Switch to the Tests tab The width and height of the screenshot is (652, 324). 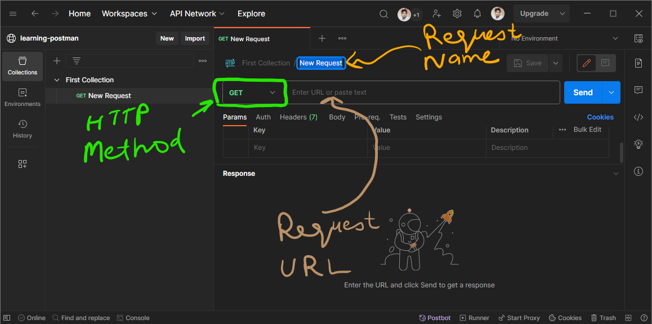click(x=398, y=117)
